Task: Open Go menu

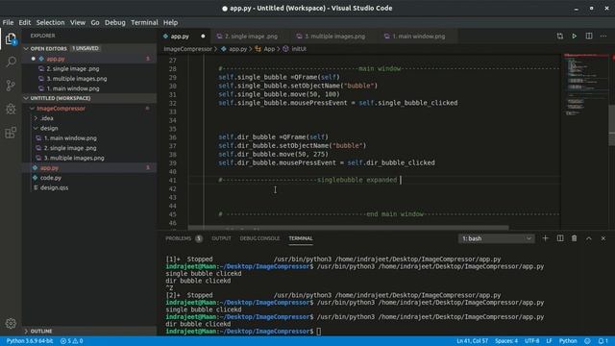Action: [x=95, y=22]
